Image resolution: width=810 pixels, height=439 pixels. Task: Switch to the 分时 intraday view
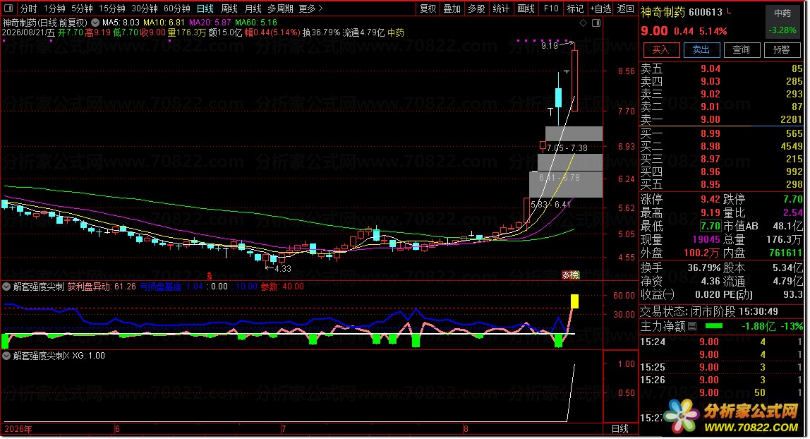[x=28, y=8]
